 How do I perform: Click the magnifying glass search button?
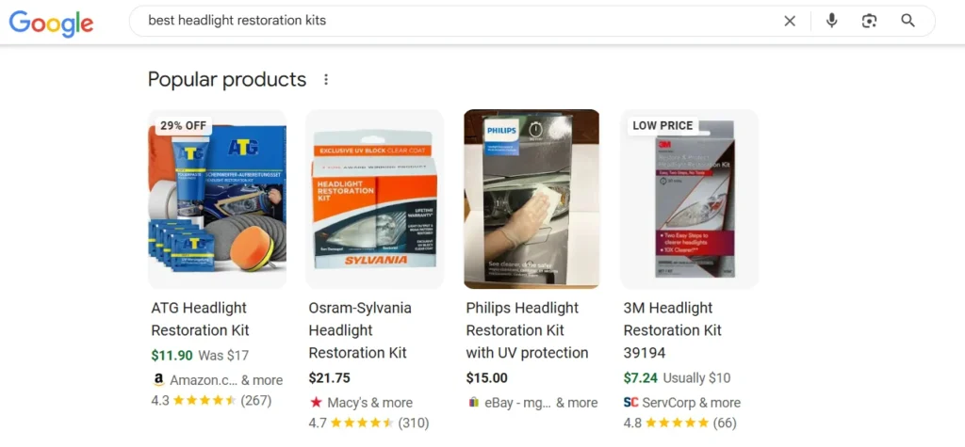tap(908, 21)
